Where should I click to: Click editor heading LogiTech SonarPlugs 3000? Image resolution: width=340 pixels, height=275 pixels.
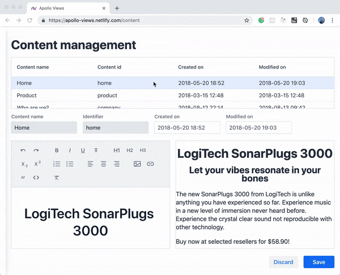(x=90, y=222)
